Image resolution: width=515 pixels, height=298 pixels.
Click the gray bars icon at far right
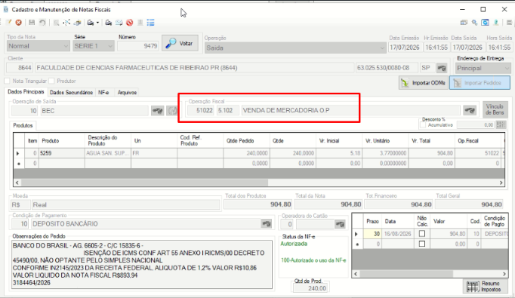point(509,23)
